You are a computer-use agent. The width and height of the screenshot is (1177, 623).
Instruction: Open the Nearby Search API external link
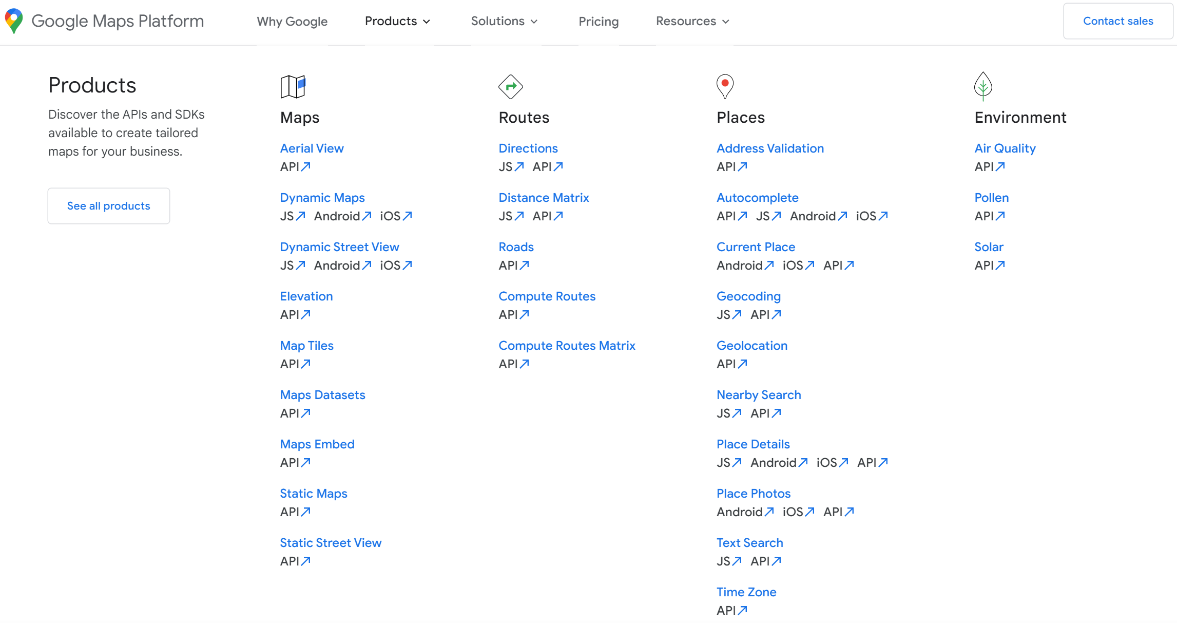pyautogui.click(x=766, y=413)
